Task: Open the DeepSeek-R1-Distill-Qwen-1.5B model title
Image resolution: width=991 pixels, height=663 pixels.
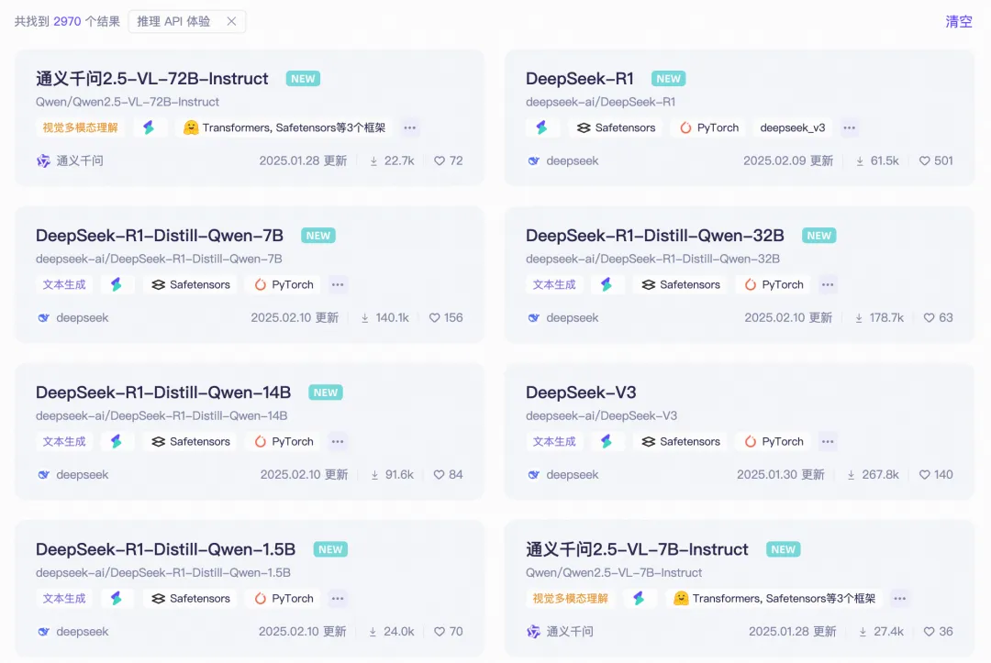Action: [165, 549]
